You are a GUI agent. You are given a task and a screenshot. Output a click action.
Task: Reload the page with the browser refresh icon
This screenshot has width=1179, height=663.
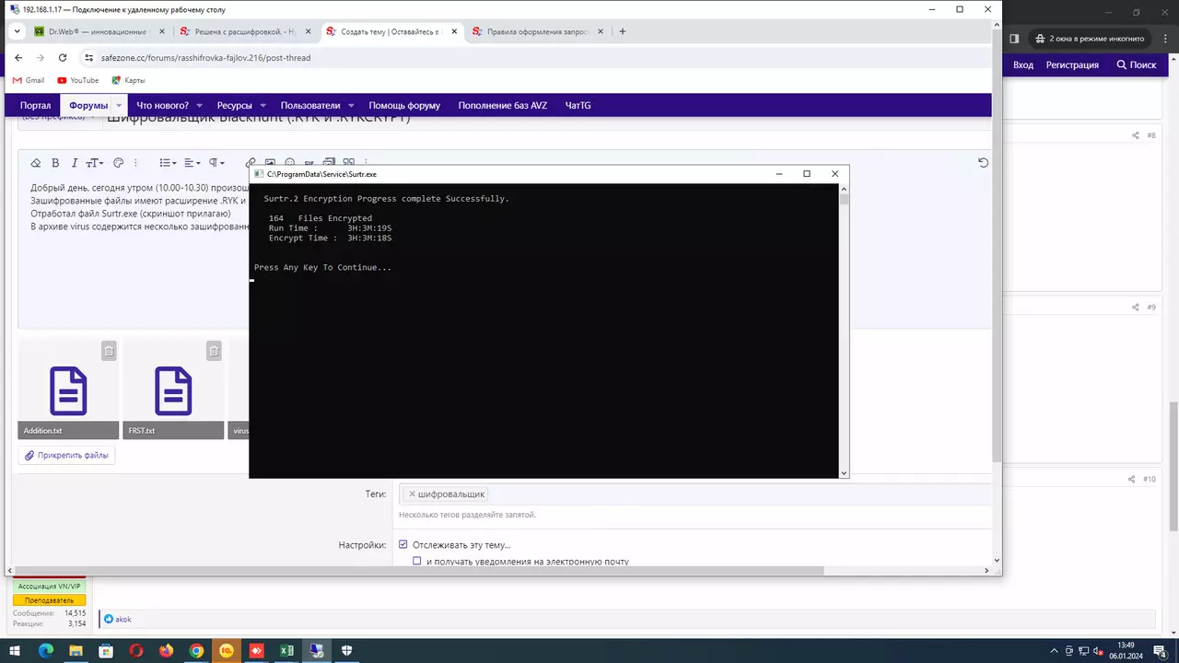63,57
